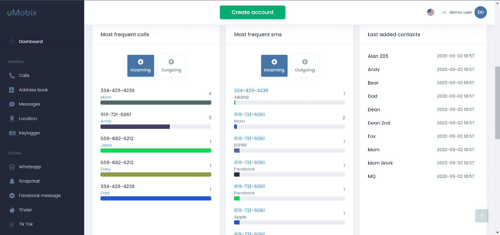Click sms number above Apple
The width and height of the screenshot is (500, 235).
pyautogui.click(x=249, y=211)
